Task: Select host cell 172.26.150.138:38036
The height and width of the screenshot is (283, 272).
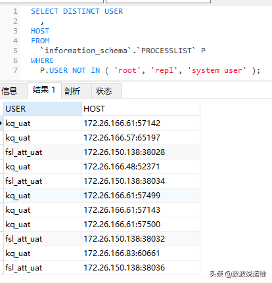Action: (141, 268)
